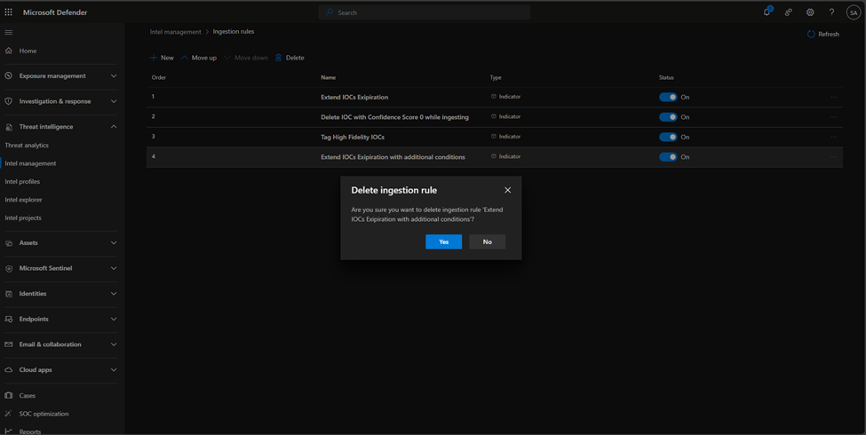Go to Intel management breadcrumb
The width and height of the screenshot is (866, 435).
click(x=176, y=32)
